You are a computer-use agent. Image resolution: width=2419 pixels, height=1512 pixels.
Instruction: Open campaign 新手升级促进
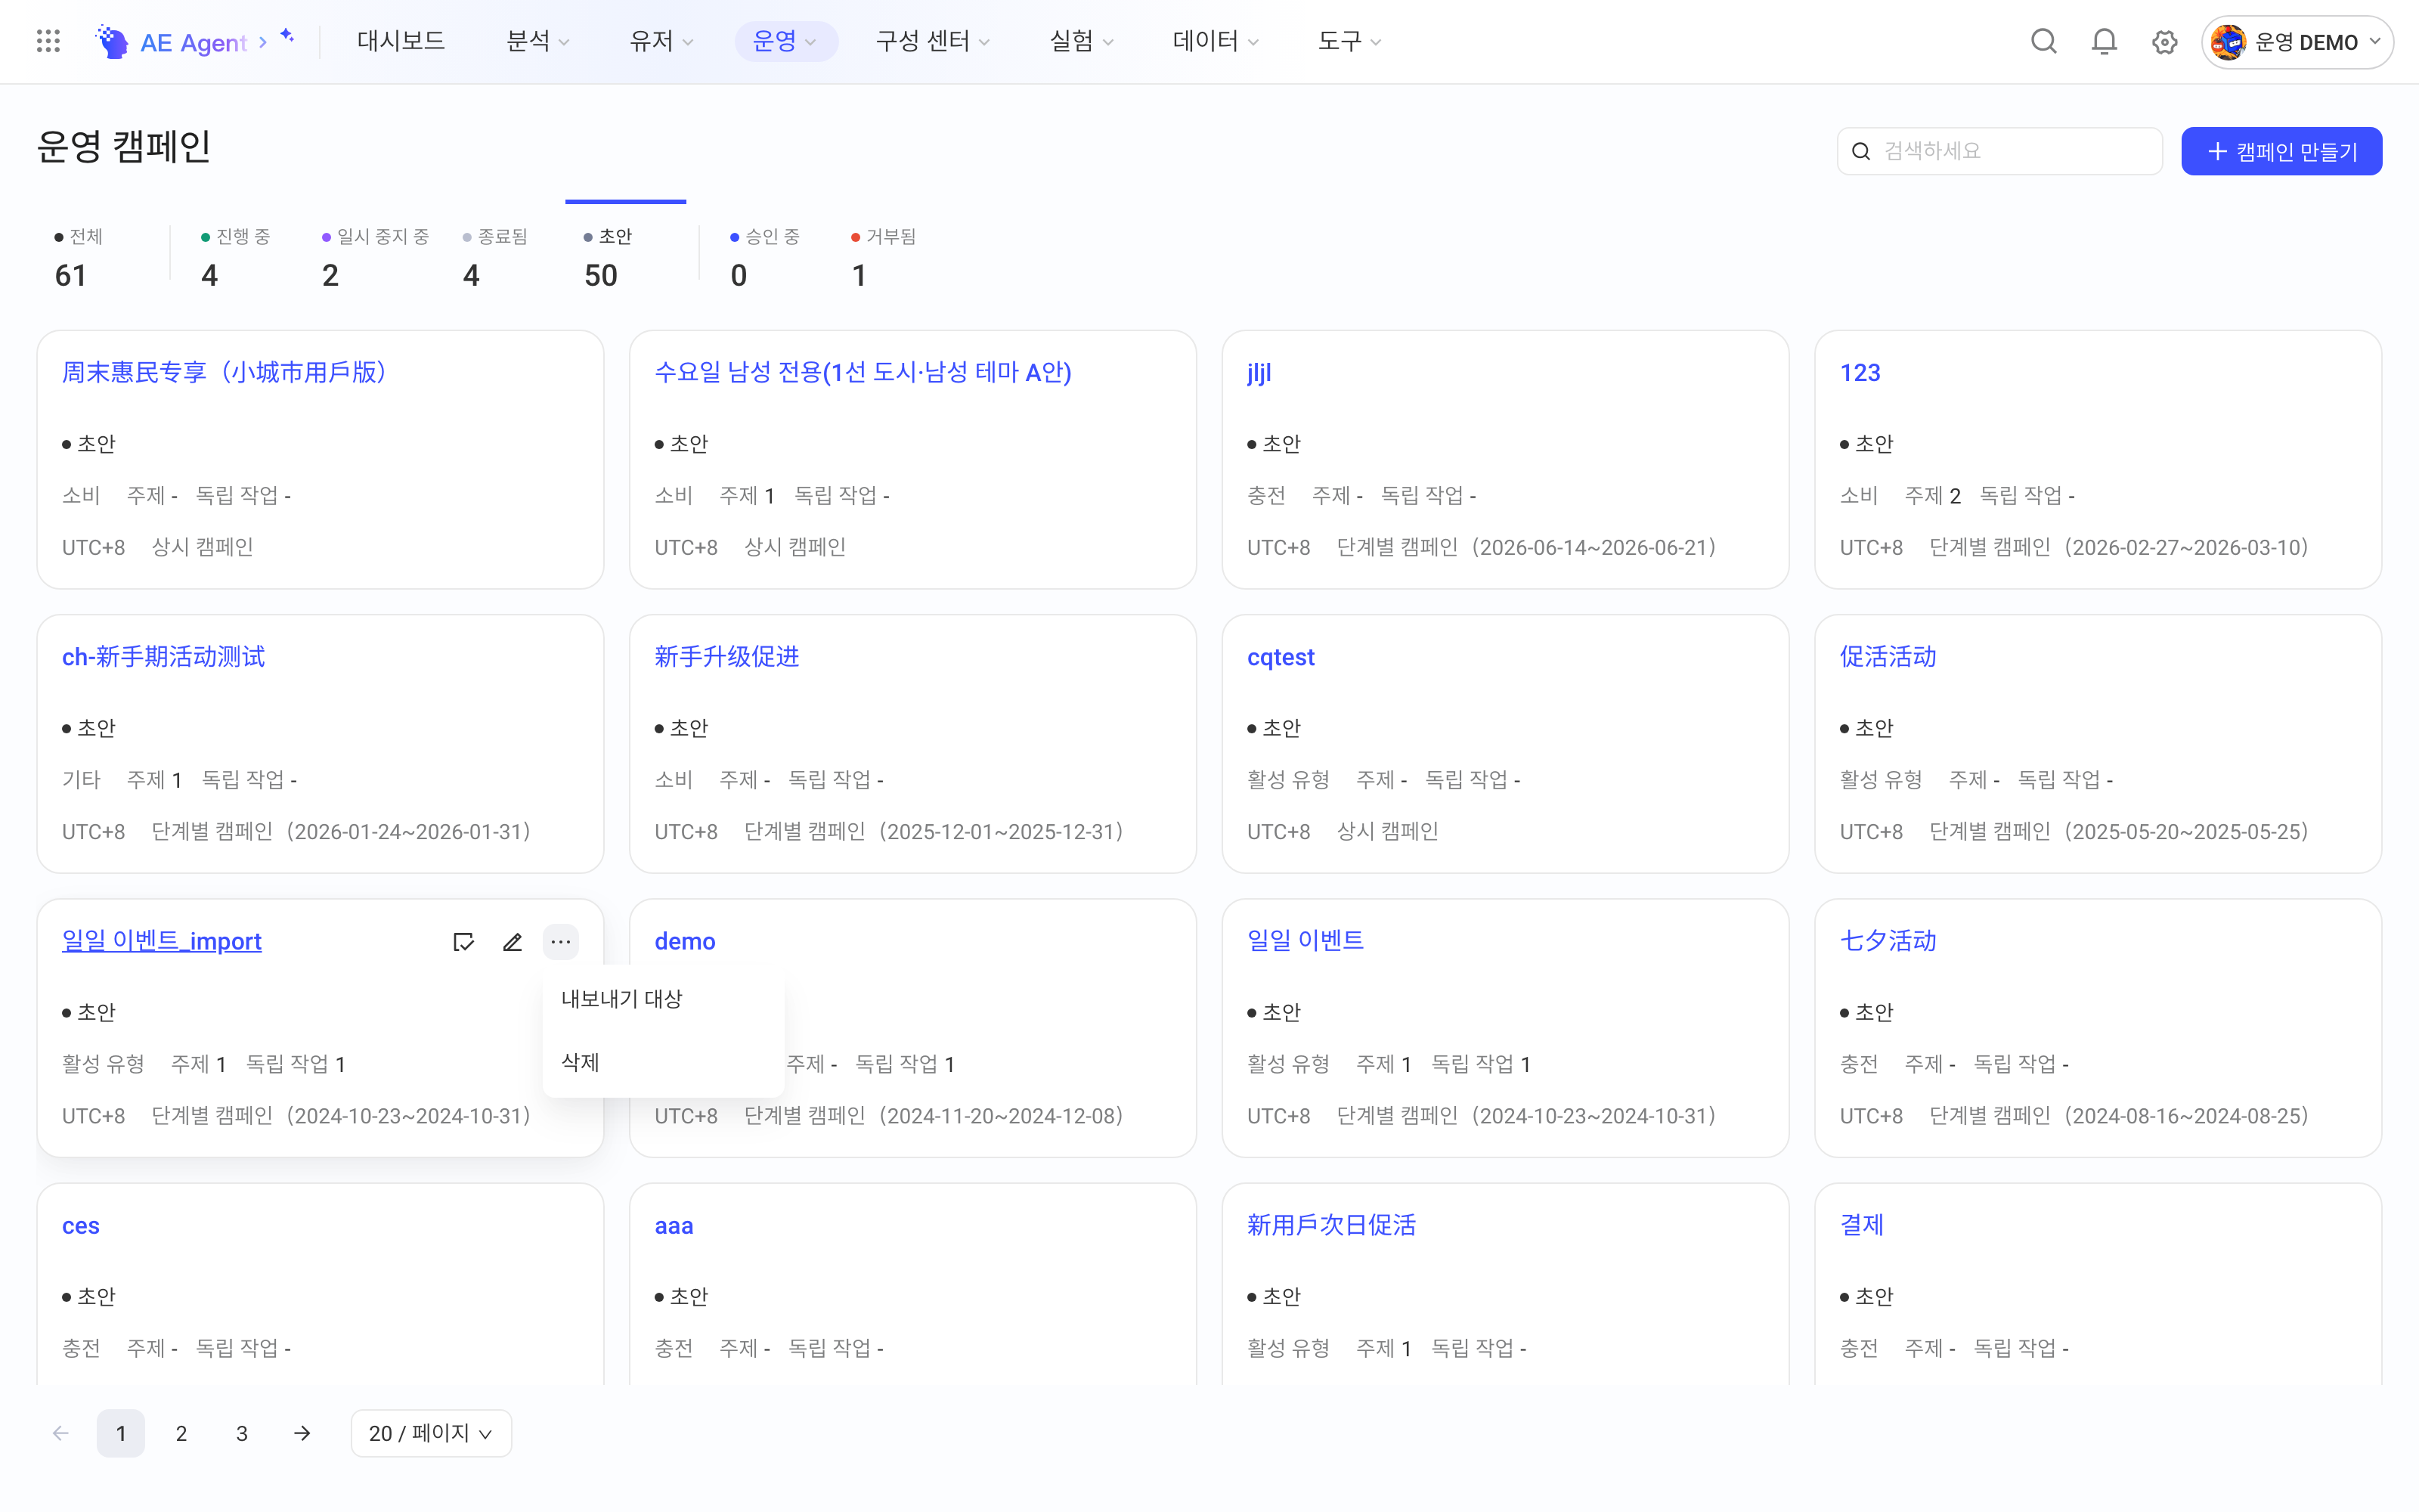click(x=726, y=657)
